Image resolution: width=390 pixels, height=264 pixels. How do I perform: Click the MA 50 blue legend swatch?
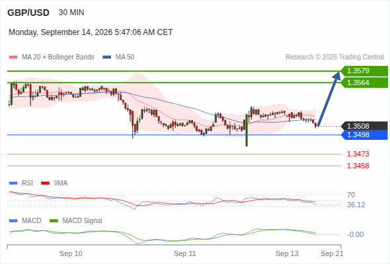click(106, 57)
